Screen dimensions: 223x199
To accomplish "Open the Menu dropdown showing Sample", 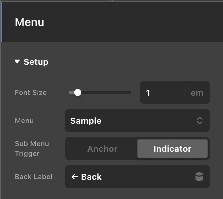I will point(137,121).
